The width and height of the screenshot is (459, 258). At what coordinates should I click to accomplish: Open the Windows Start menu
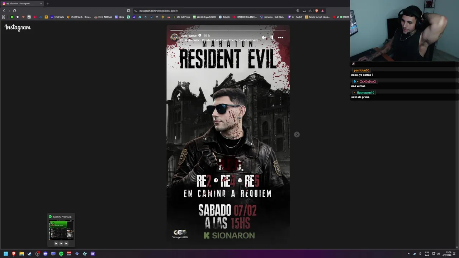point(6,254)
